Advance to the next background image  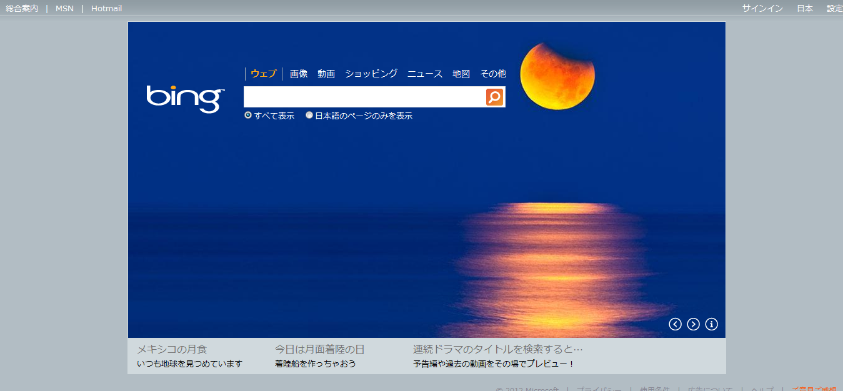(693, 324)
